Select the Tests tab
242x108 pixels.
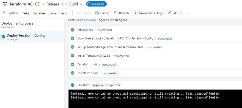pyautogui.click(x=64, y=13)
